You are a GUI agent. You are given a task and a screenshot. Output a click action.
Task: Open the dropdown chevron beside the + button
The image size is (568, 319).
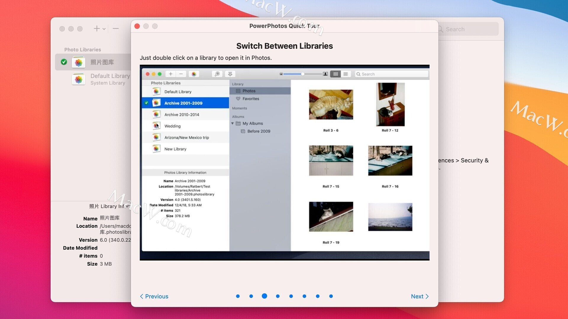[x=104, y=29]
